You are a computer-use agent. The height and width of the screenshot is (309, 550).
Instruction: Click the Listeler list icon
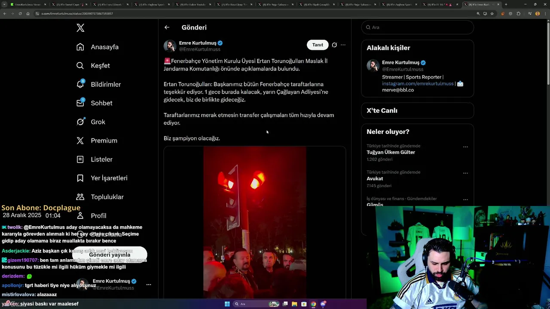point(80,159)
